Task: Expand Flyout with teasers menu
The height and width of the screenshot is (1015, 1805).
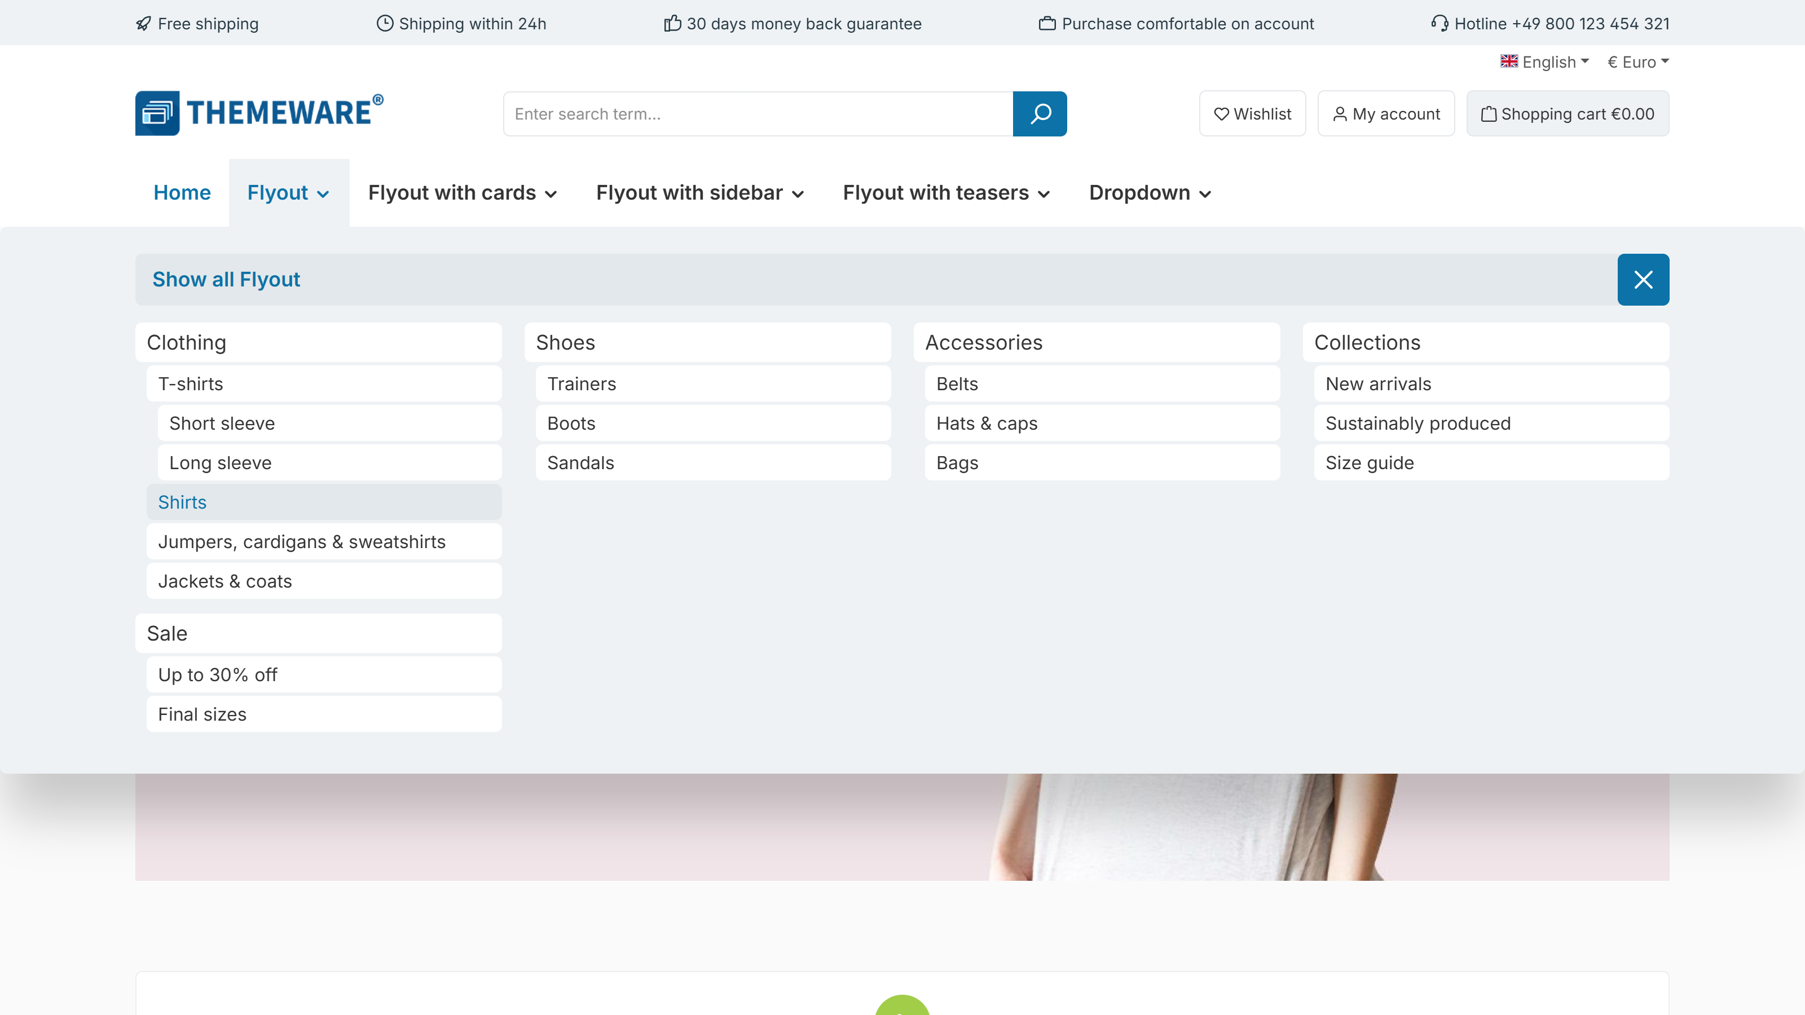Action: tap(946, 193)
